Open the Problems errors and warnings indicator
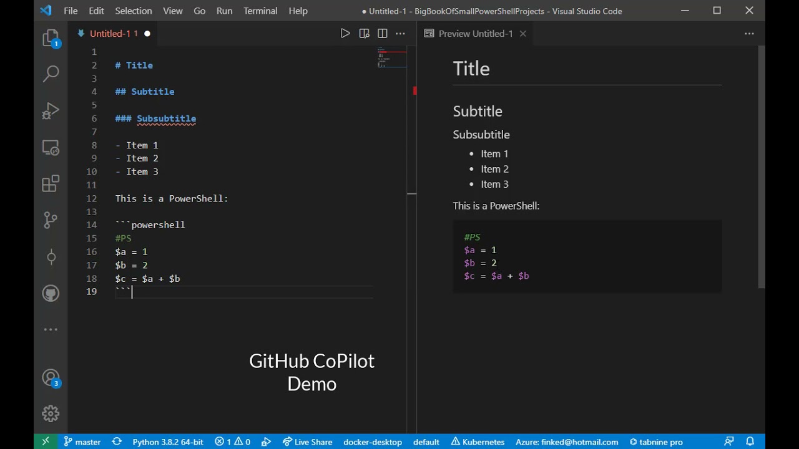The height and width of the screenshot is (449, 799). click(233, 442)
